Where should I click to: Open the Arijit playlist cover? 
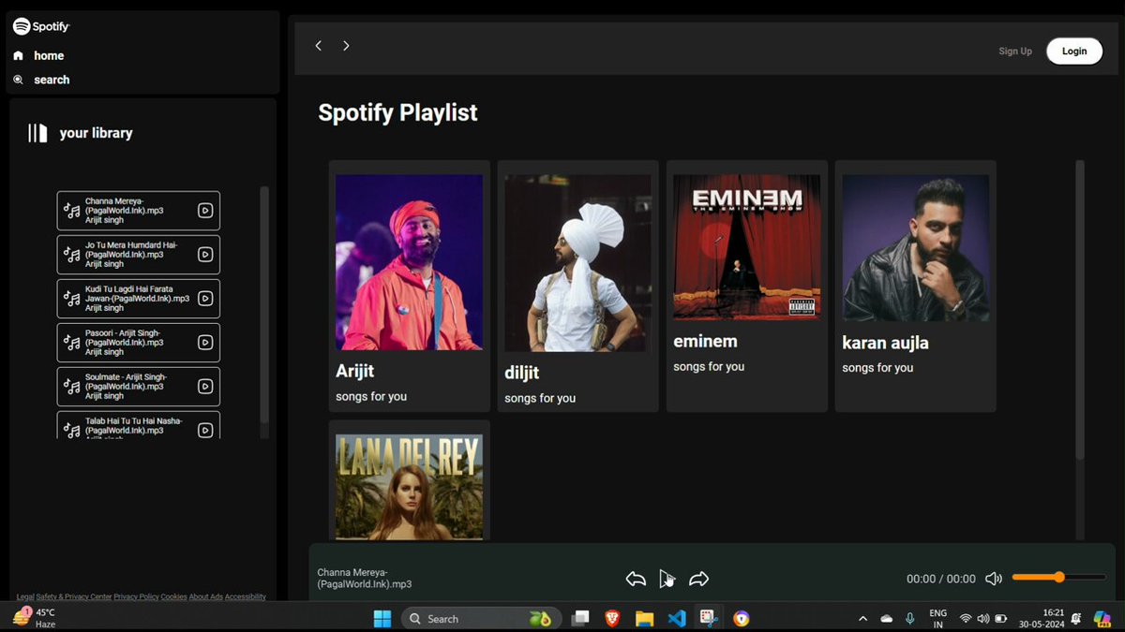click(410, 262)
